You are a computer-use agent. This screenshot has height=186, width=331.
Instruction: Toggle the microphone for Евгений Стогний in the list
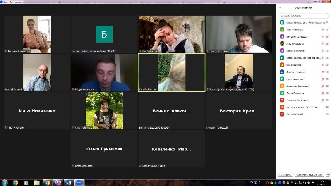323,114
